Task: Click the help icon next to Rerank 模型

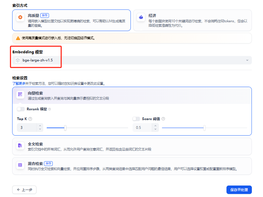Action: pyautogui.click(x=50, y=109)
